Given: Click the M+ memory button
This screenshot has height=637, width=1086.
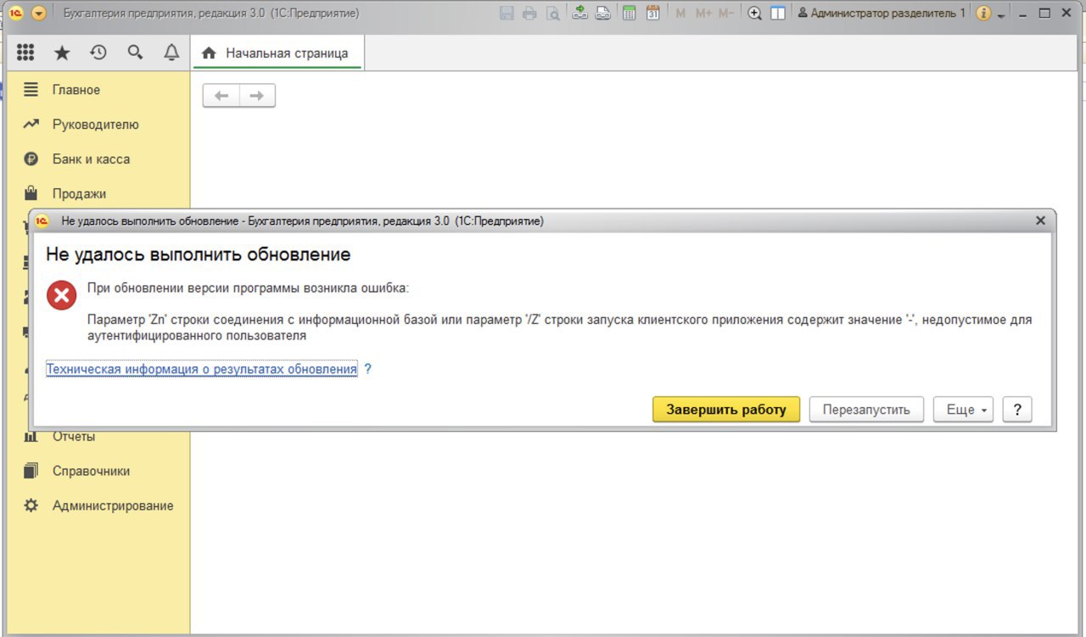Looking at the screenshot, I should click(x=703, y=14).
